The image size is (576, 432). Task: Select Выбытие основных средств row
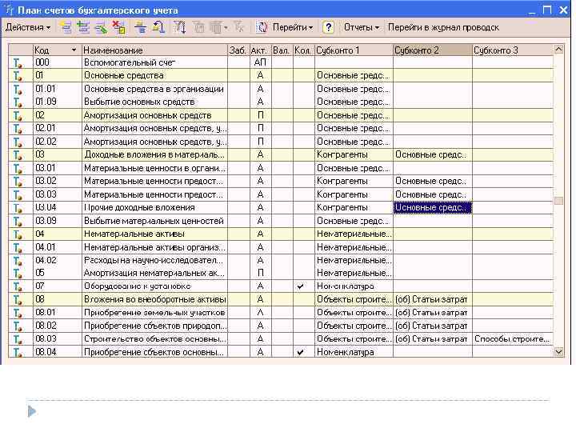tap(281, 102)
